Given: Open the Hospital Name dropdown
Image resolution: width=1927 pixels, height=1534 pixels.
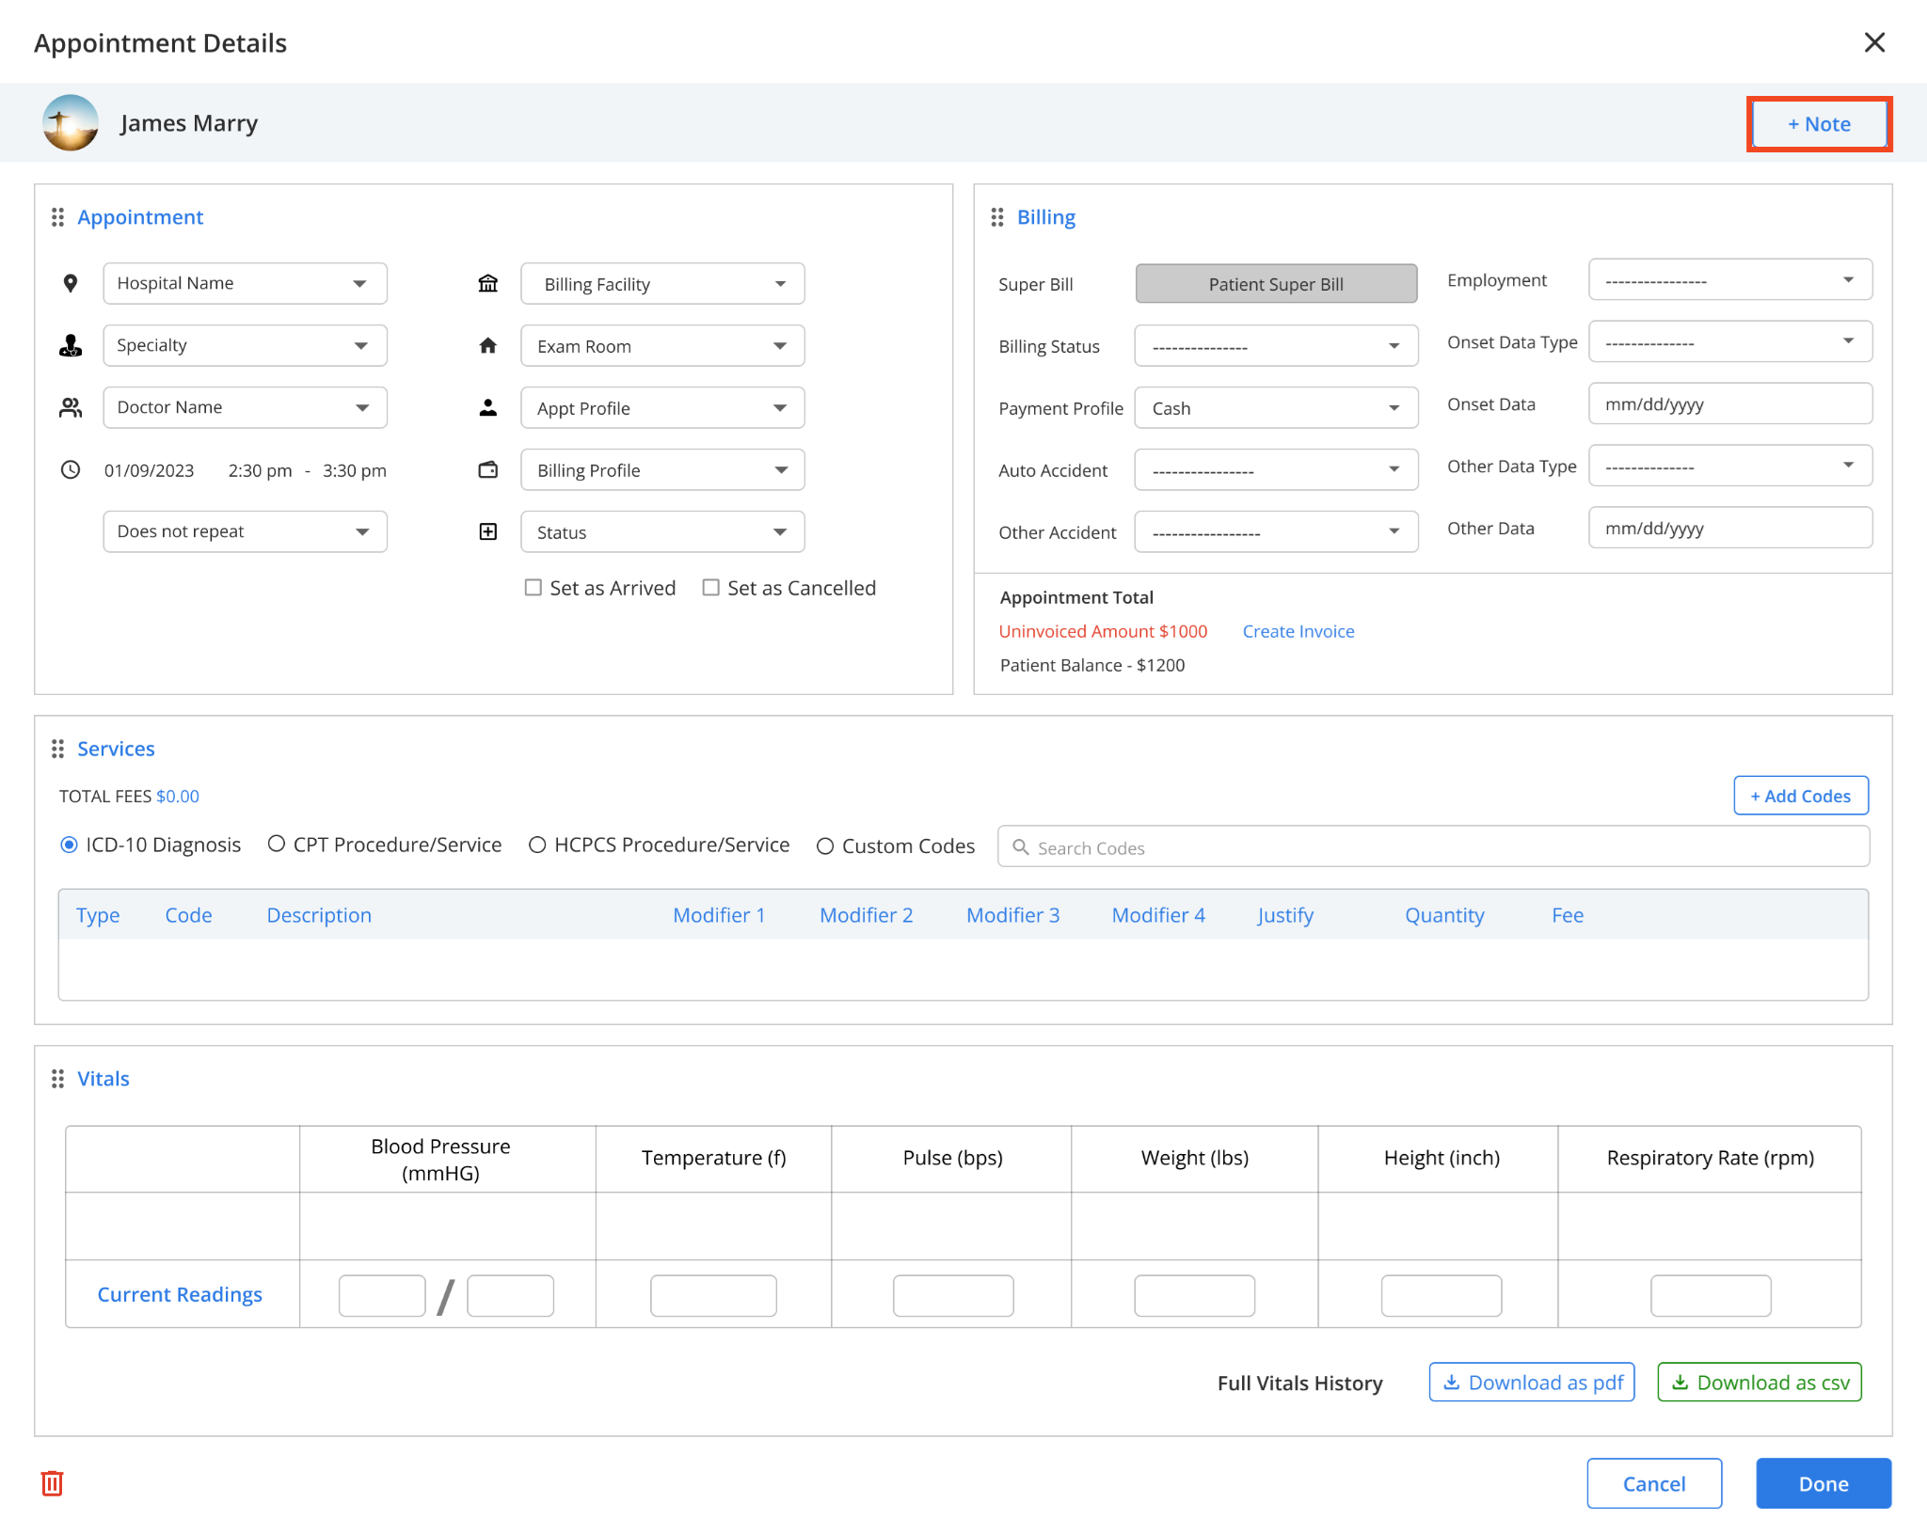Looking at the screenshot, I should (245, 283).
